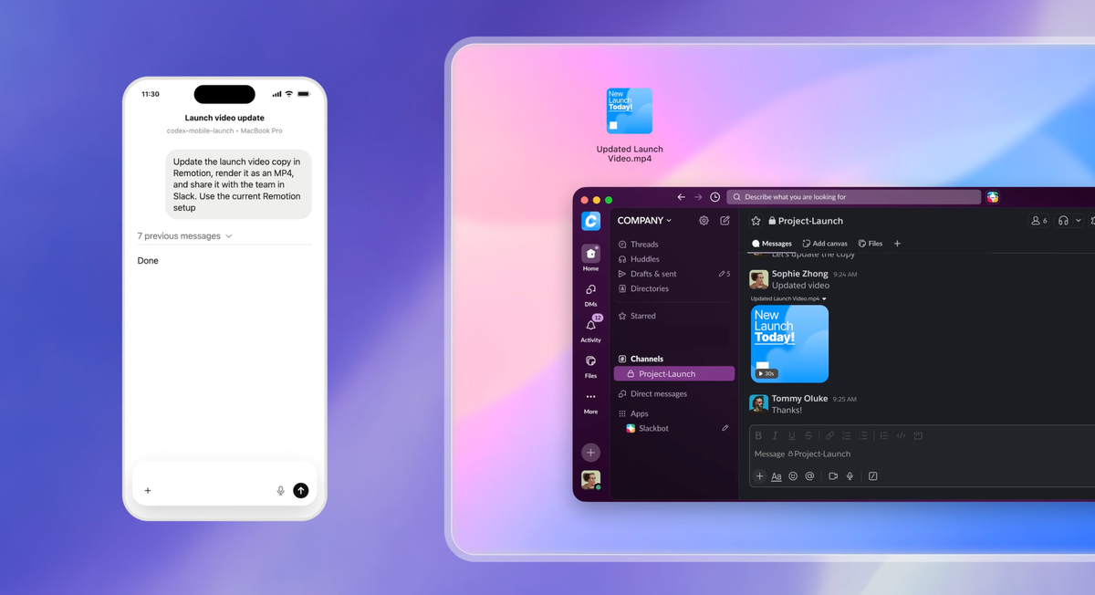This screenshot has width=1095, height=595.
Task: Open Activity bell with 12 badge
Action: [590, 329]
